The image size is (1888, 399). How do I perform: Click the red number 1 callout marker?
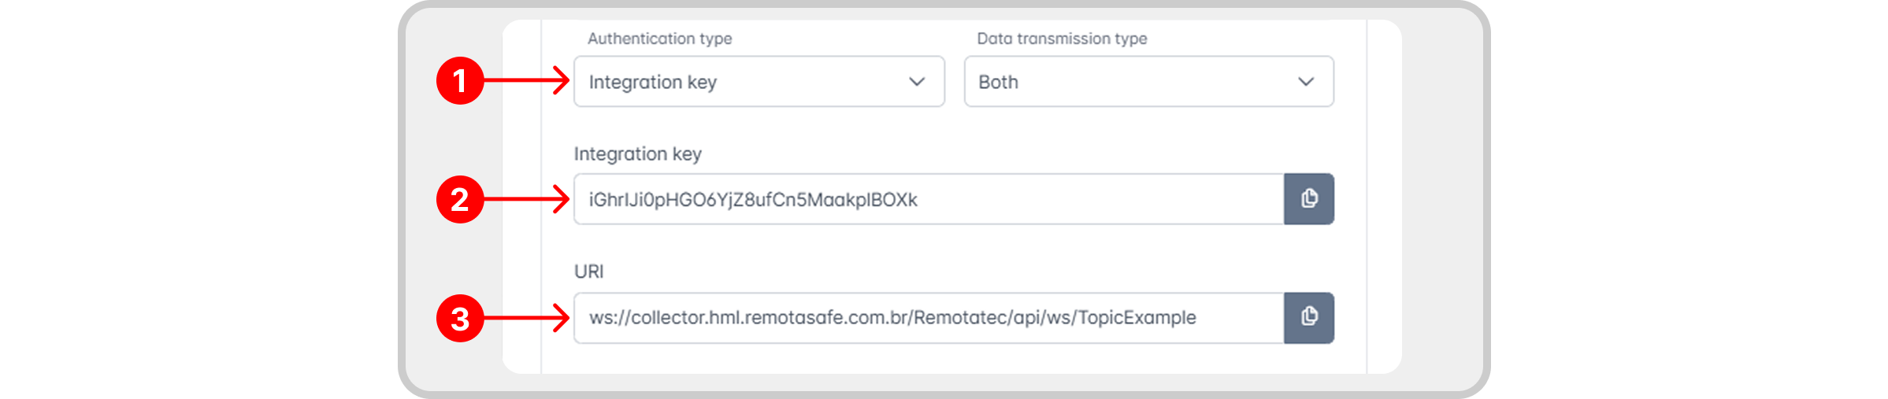tap(460, 80)
